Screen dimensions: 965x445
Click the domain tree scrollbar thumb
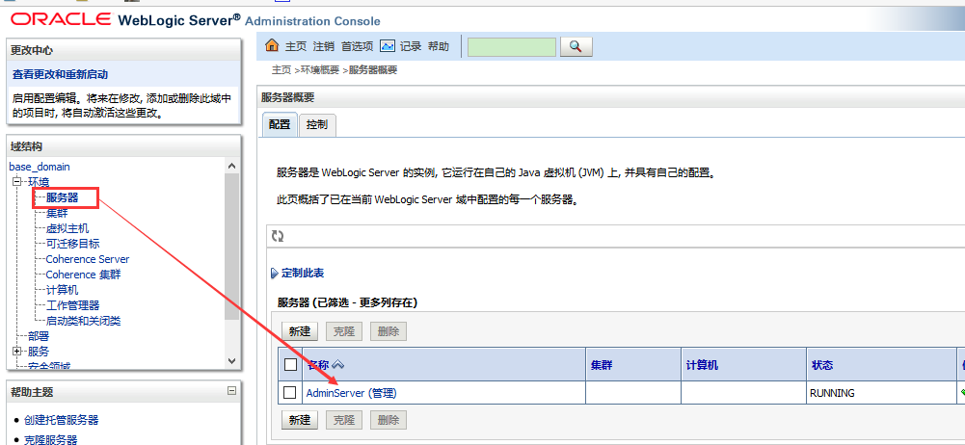pos(231,247)
